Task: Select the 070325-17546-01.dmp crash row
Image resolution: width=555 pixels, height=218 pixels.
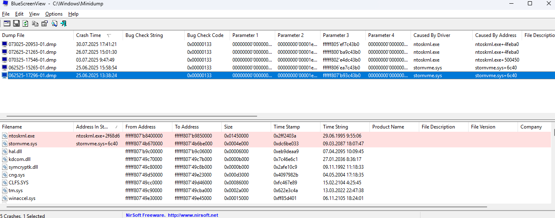Action: pyautogui.click(x=277, y=60)
